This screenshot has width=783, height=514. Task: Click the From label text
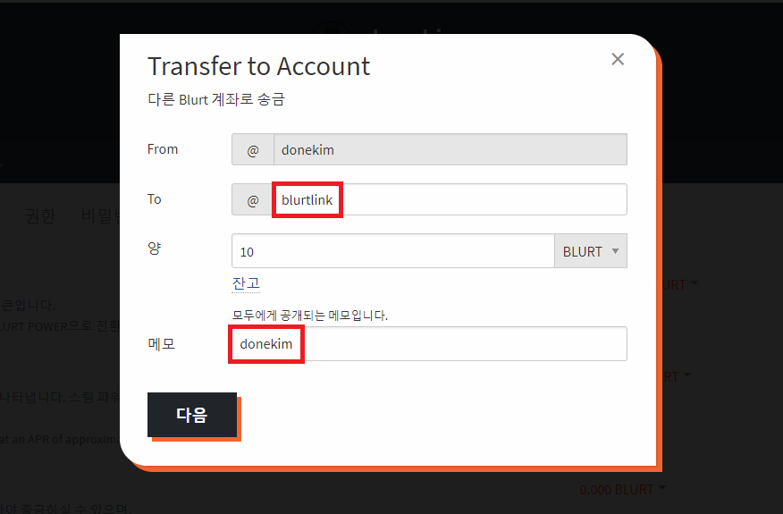tap(163, 149)
